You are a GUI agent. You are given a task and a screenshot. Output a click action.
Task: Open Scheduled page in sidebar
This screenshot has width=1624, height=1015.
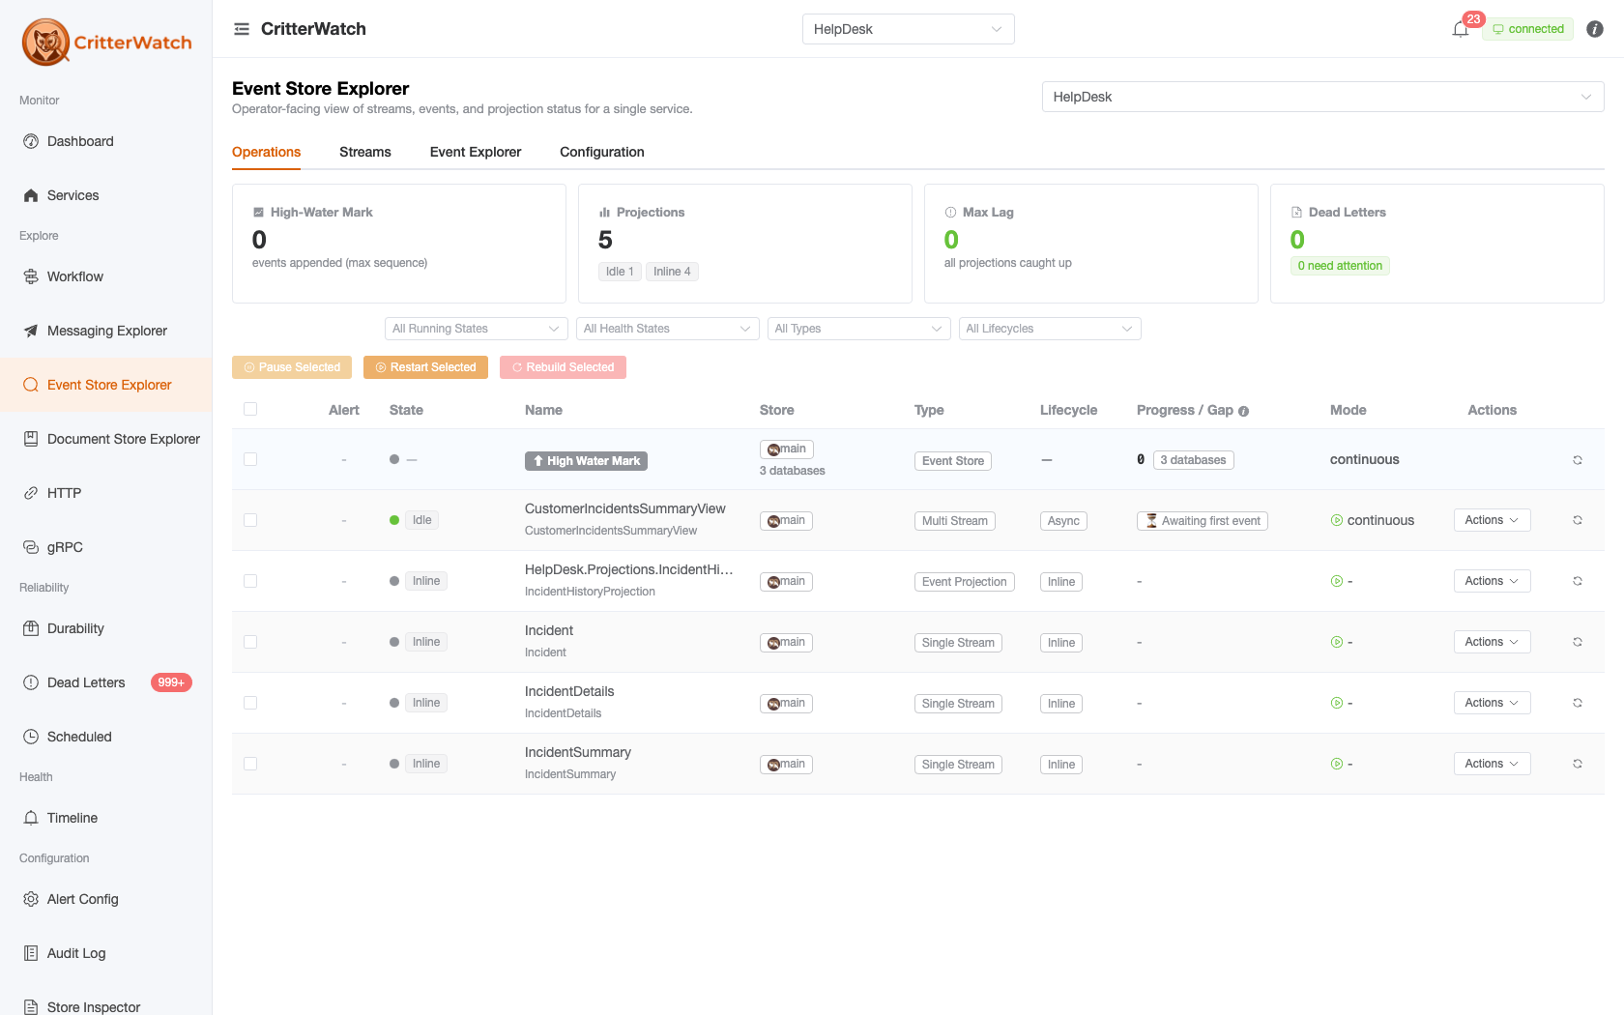pyautogui.click(x=105, y=737)
